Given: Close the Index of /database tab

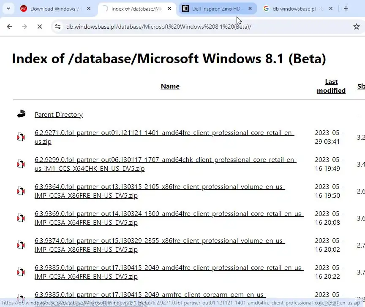Looking at the screenshot, I should click(x=169, y=8).
